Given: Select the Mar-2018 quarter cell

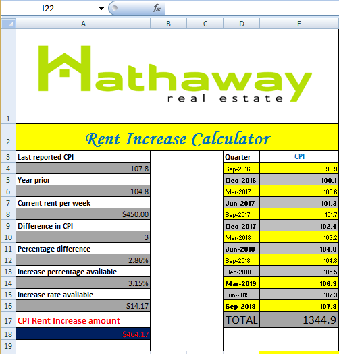Looking at the screenshot, I should (x=242, y=237).
